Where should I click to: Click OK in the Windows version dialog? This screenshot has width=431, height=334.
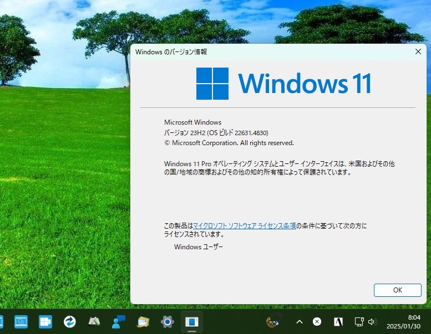click(x=397, y=290)
